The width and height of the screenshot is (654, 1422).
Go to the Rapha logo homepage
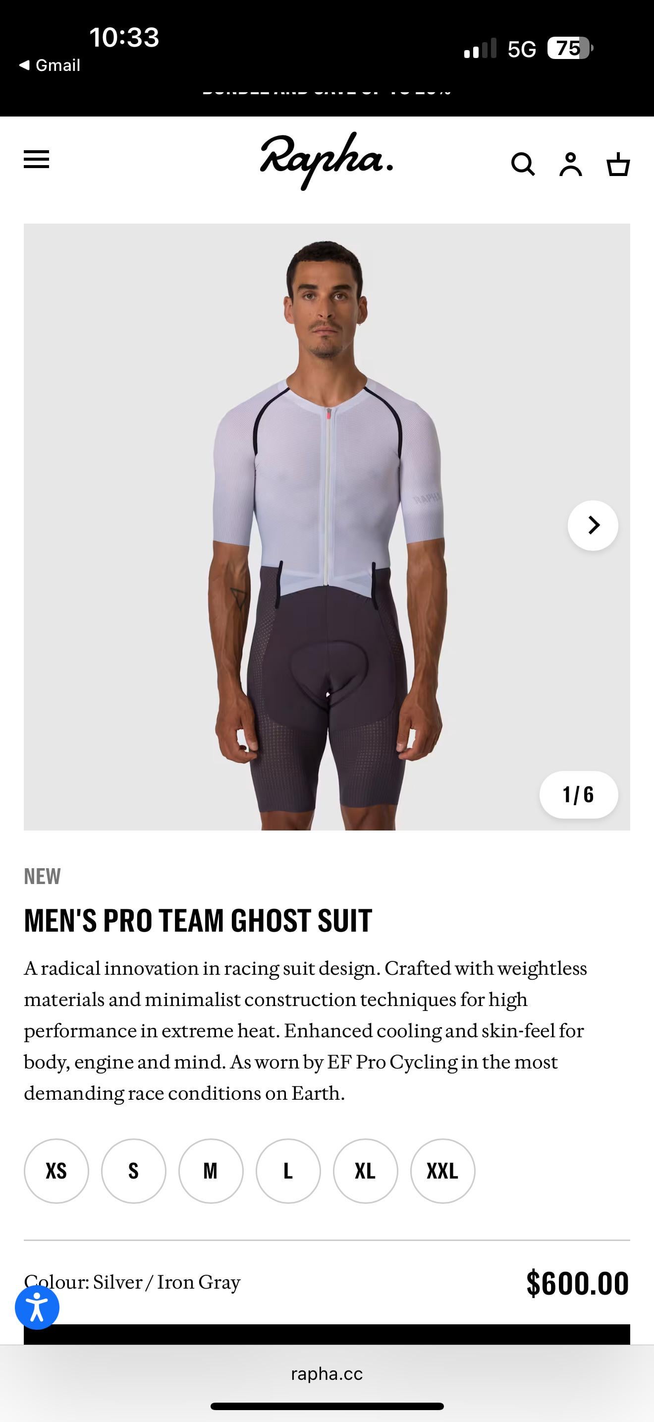point(327,161)
